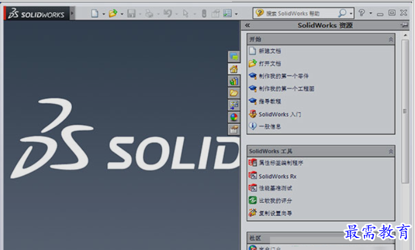
Task: Switch to the SolidWorks Resources home tab
Action: click(x=234, y=69)
